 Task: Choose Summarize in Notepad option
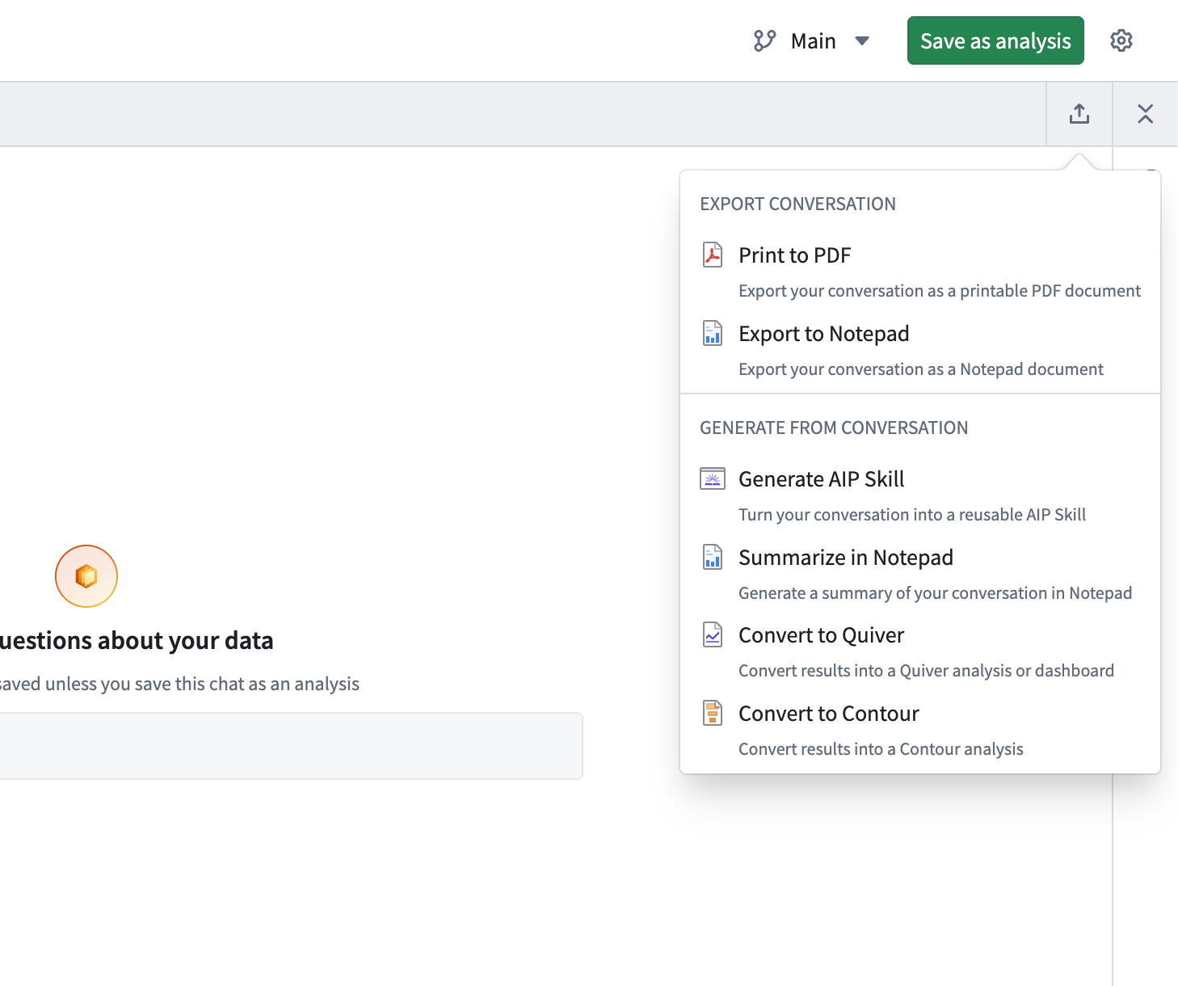pyautogui.click(x=920, y=574)
